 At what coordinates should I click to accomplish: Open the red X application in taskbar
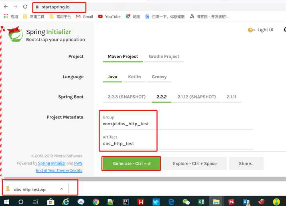(x=231, y=202)
